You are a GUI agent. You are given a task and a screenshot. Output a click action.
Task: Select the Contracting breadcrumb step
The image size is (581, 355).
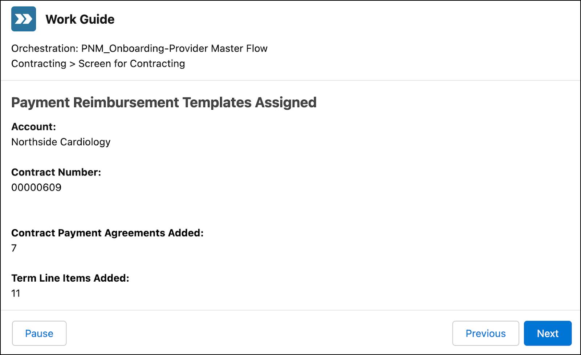[39, 64]
